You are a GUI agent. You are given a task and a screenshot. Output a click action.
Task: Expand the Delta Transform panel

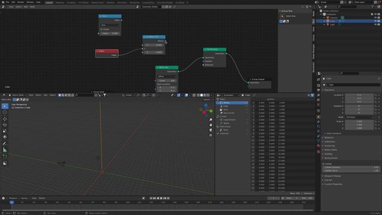[x=334, y=134]
